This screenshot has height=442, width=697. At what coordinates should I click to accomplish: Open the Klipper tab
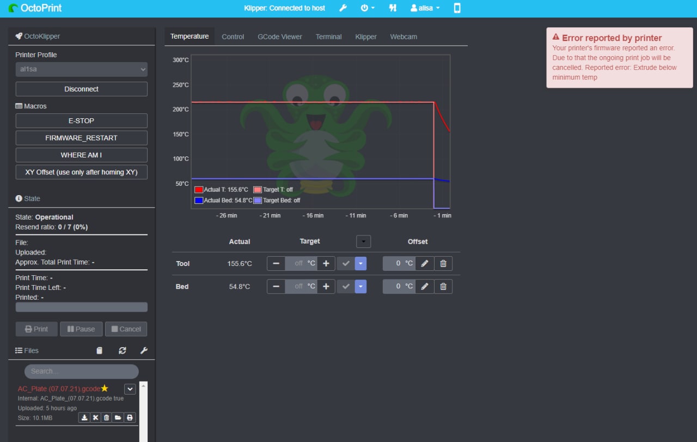pyautogui.click(x=366, y=37)
